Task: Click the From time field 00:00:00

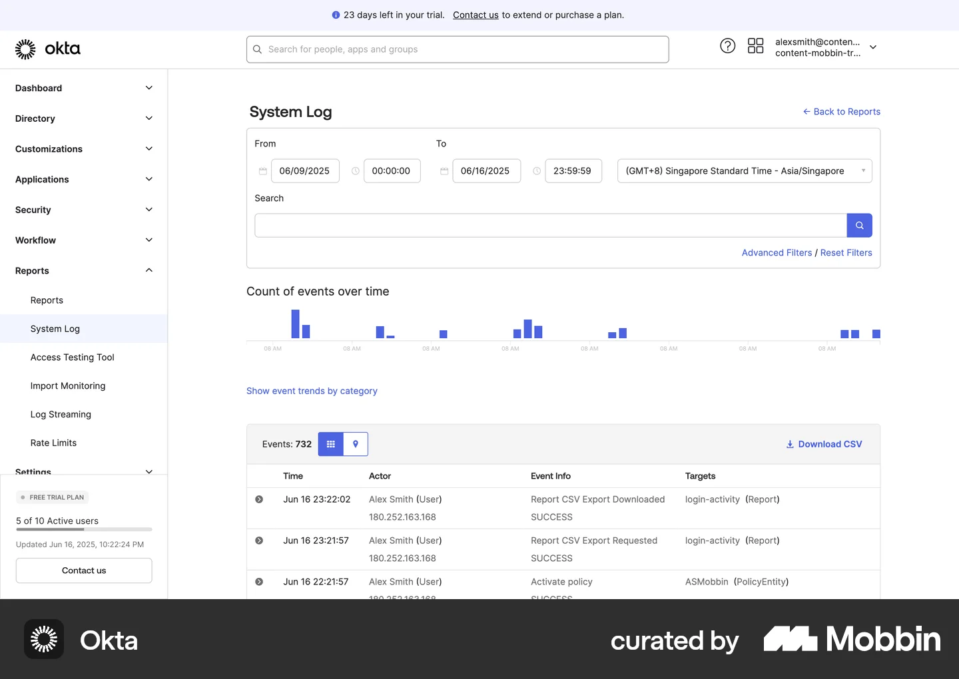Action: tap(392, 171)
